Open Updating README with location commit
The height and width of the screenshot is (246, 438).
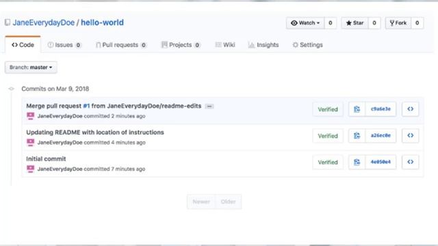point(95,132)
